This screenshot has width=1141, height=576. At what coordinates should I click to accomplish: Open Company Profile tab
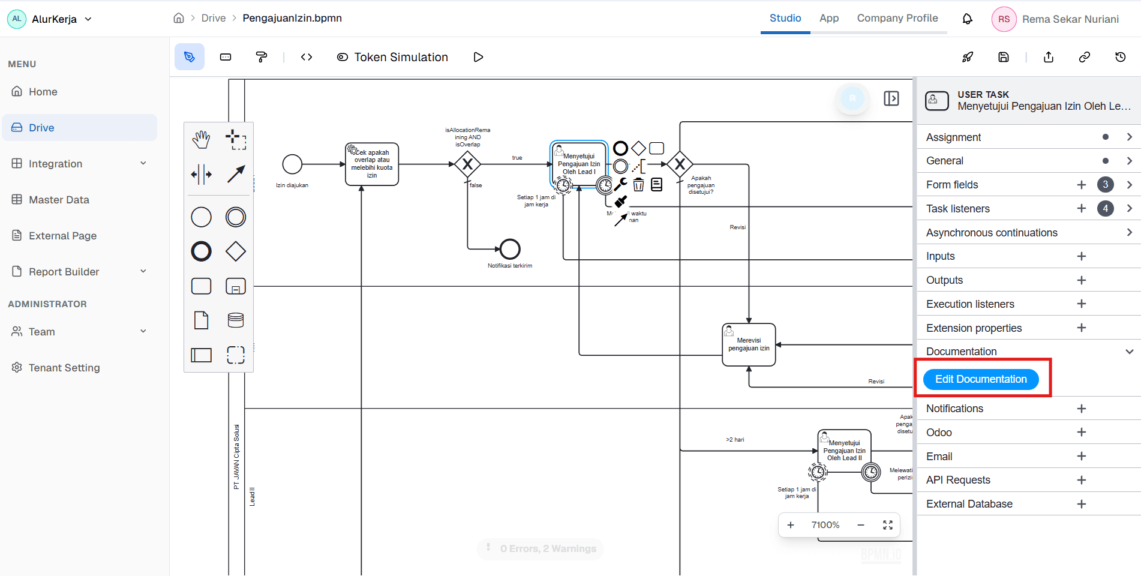click(x=897, y=18)
